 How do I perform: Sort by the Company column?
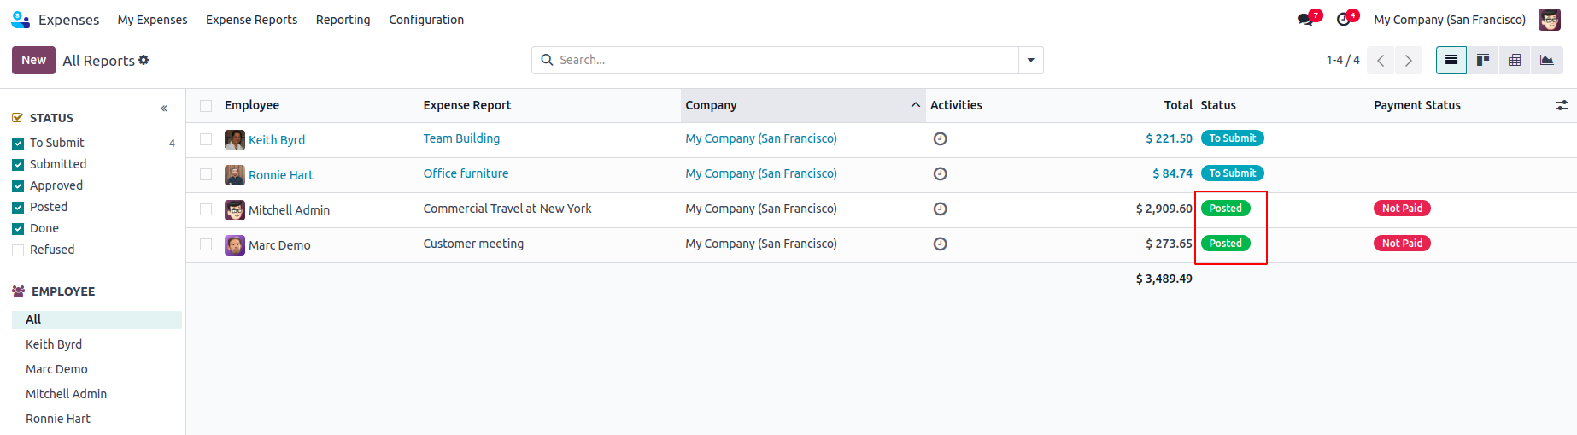click(711, 105)
